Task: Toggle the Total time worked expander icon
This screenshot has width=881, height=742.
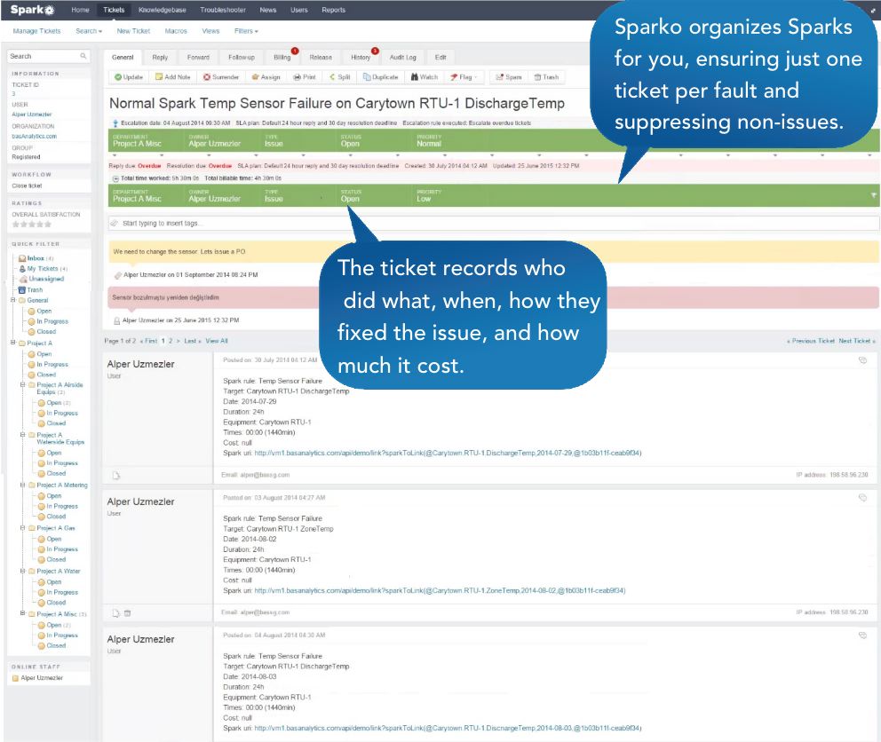Action: coord(115,178)
